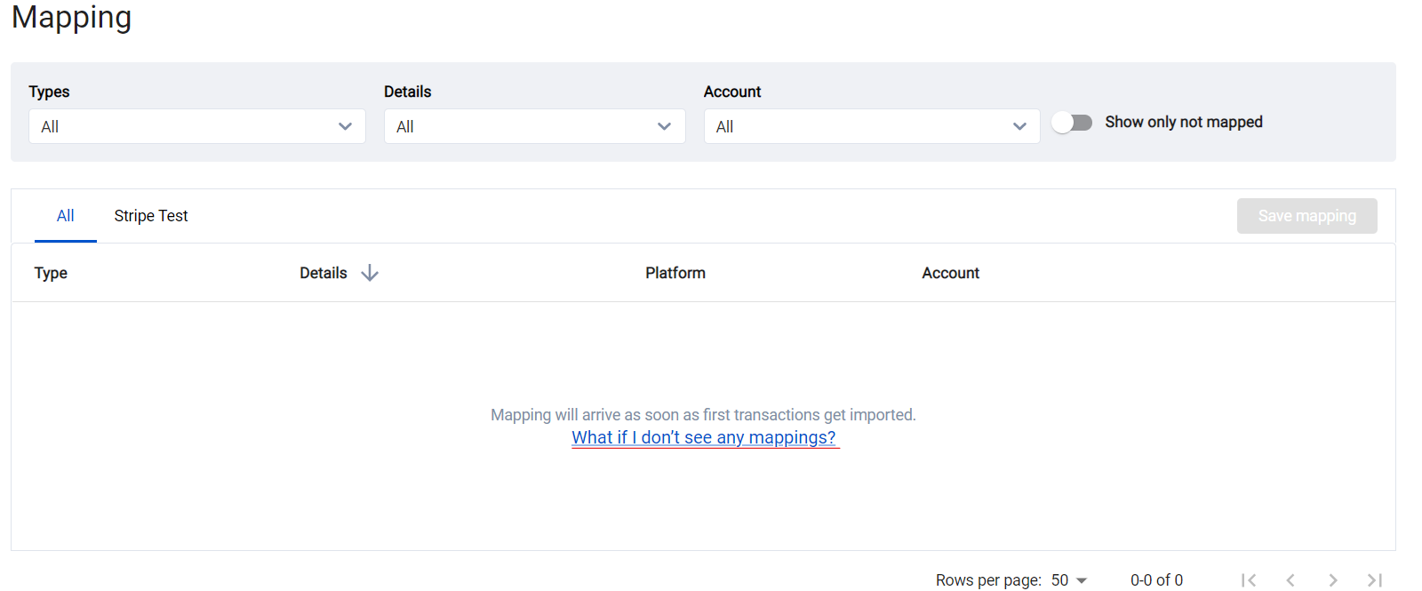
Task: Open the What if I don't see any mappings link
Action: click(704, 437)
